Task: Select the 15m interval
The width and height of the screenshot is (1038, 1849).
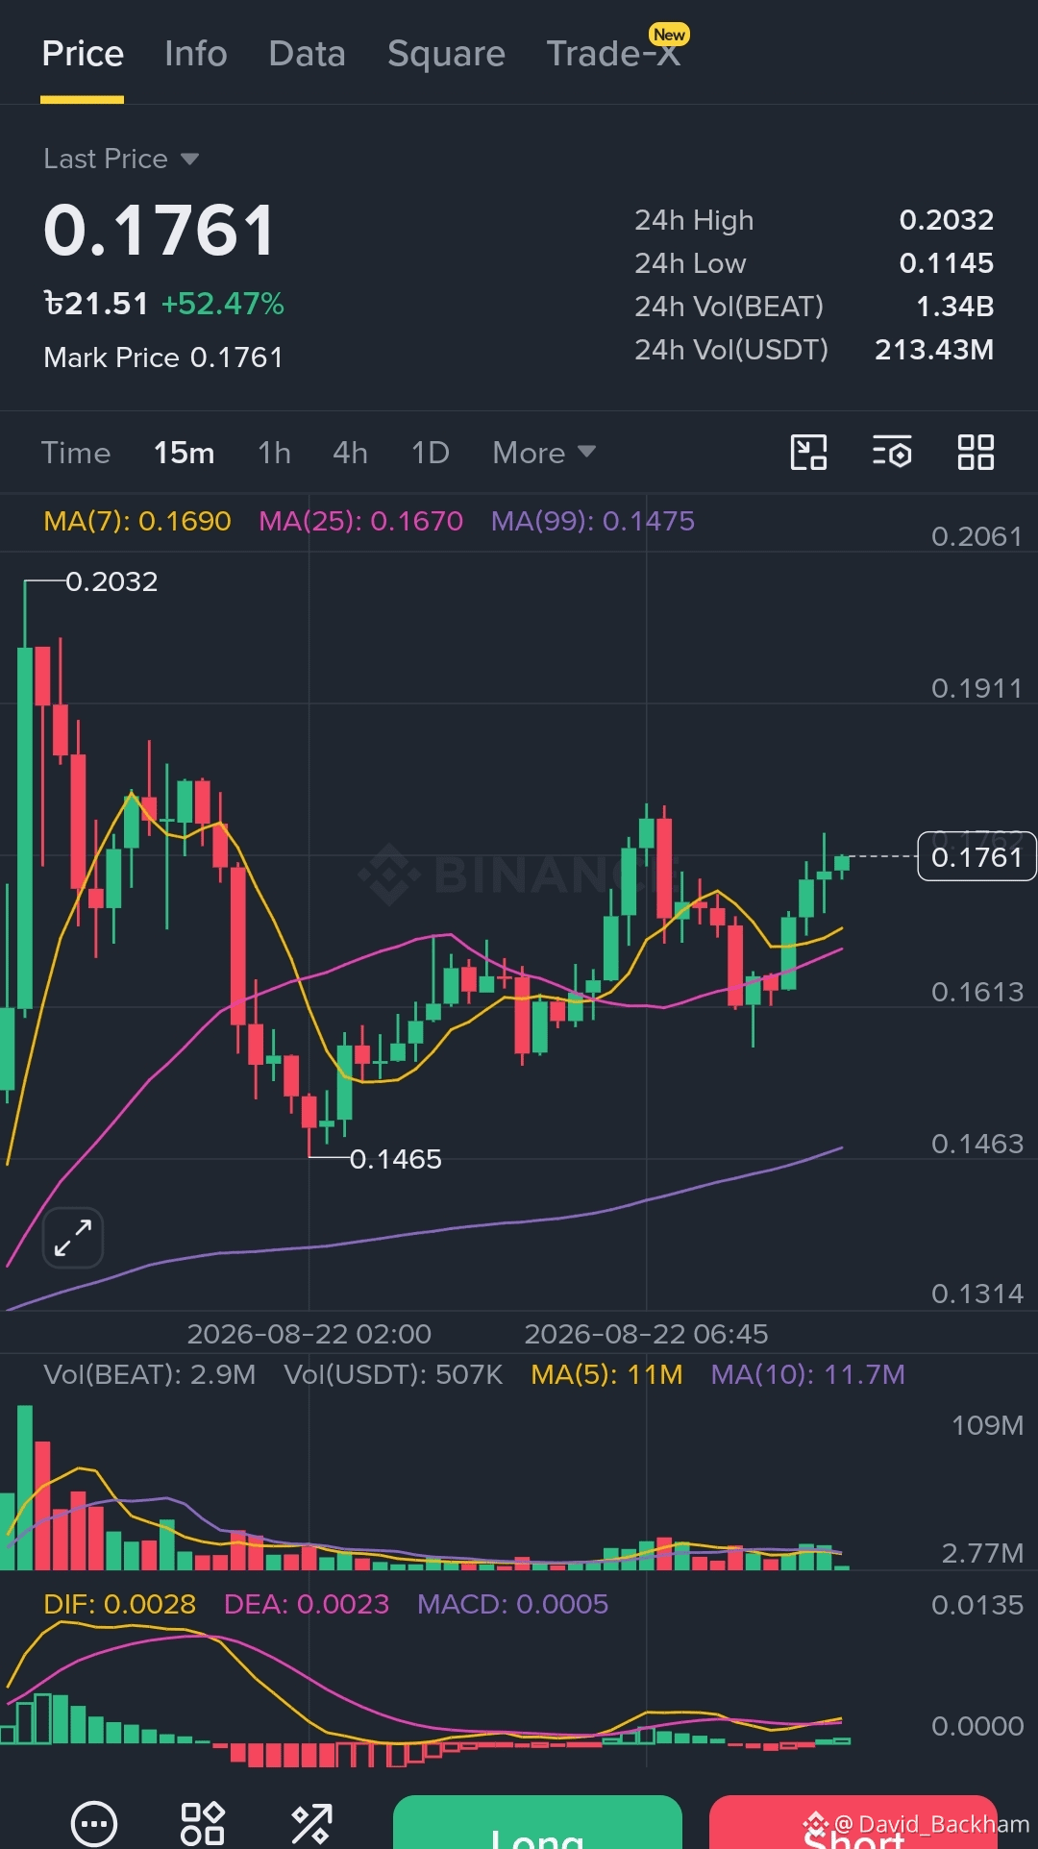Action: coord(185,453)
